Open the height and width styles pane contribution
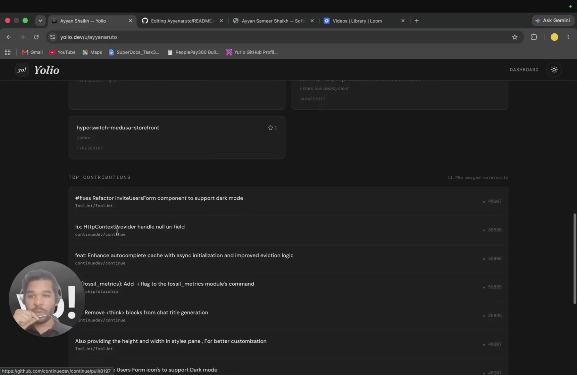577x375 pixels. 288,344
